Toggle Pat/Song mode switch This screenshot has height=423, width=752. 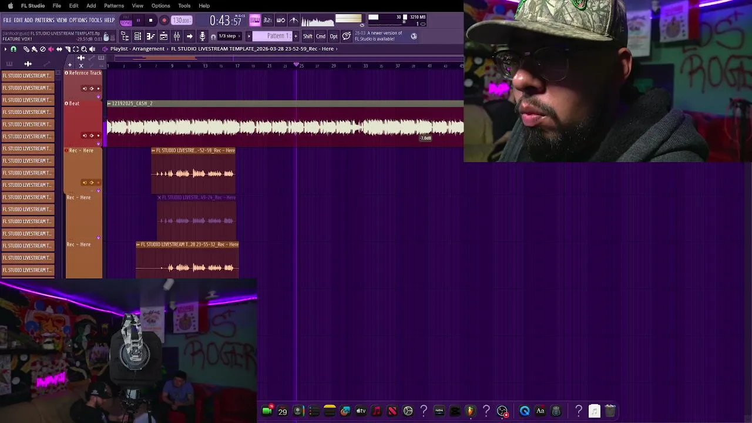[x=126, y=21]
